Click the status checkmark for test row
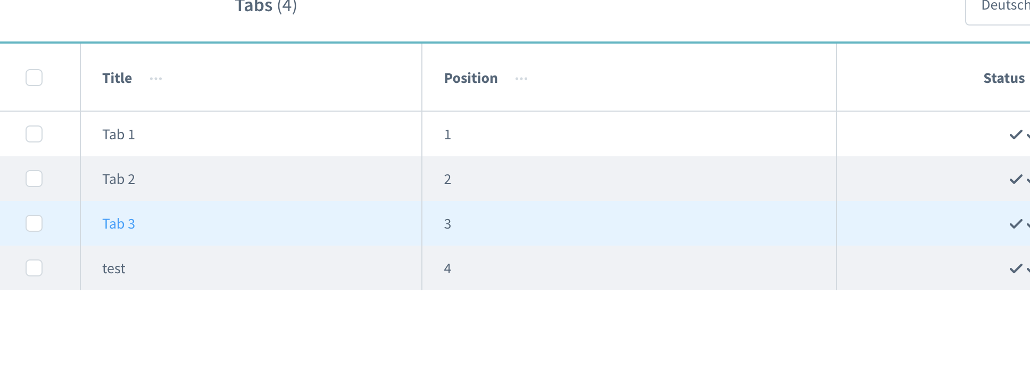This screenshot has width=1030, height=370. pyautogui.click(x=1016, y=268)
